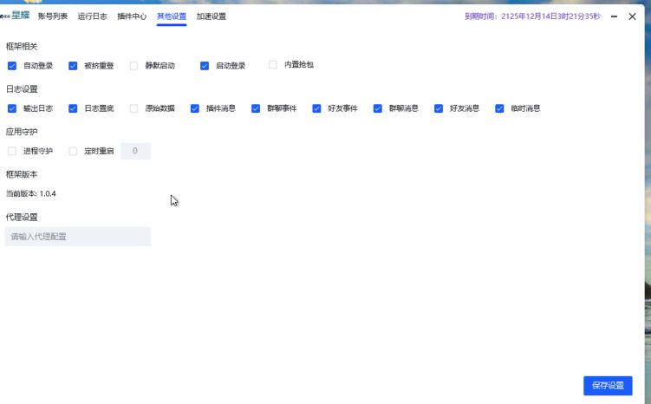Enable the 静默启动 checkbox

[x=133, y=66]
